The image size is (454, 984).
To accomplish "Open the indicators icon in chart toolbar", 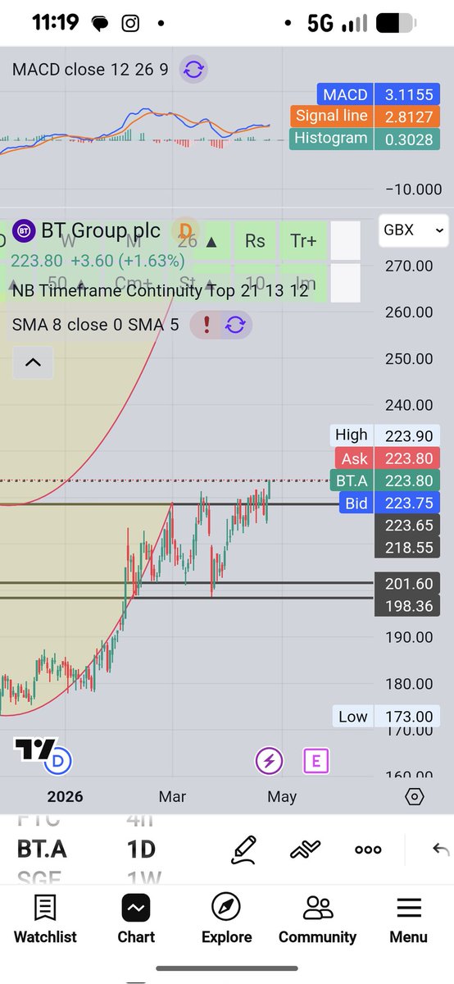I will pyautogui.click(x=305, y=850).
